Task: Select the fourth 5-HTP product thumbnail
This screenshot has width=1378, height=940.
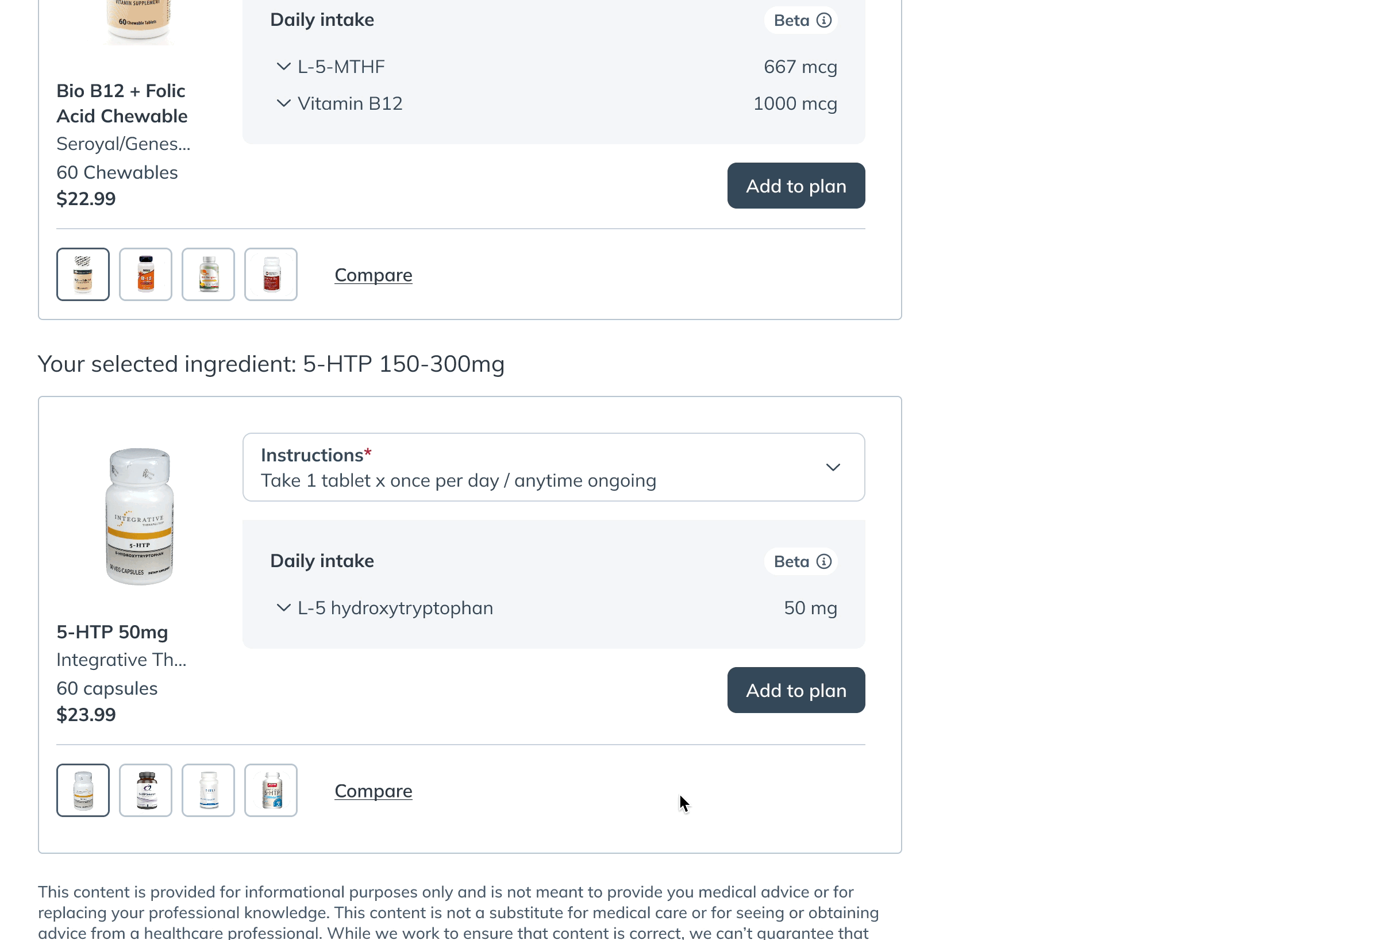Action: point(271,791)
